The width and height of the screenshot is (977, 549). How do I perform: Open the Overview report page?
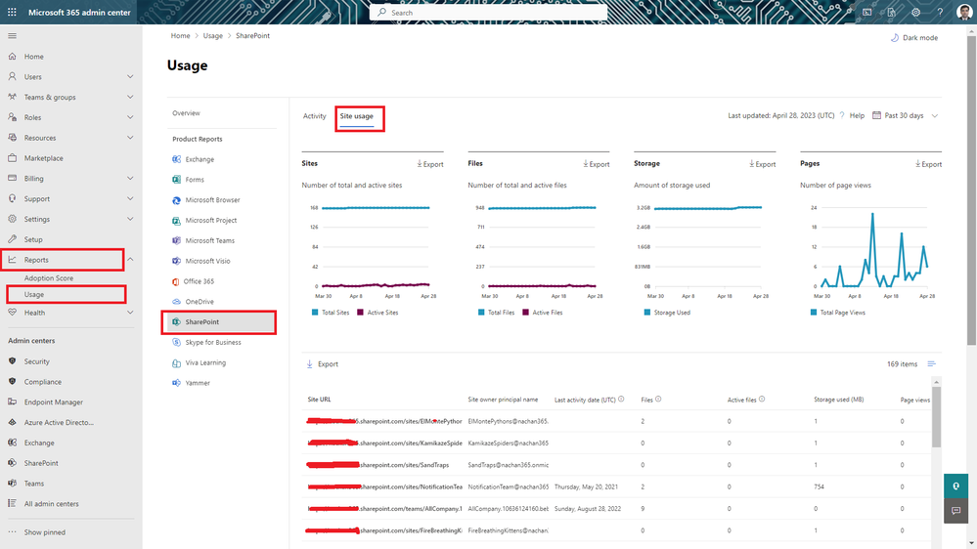[x=186, y=113]
